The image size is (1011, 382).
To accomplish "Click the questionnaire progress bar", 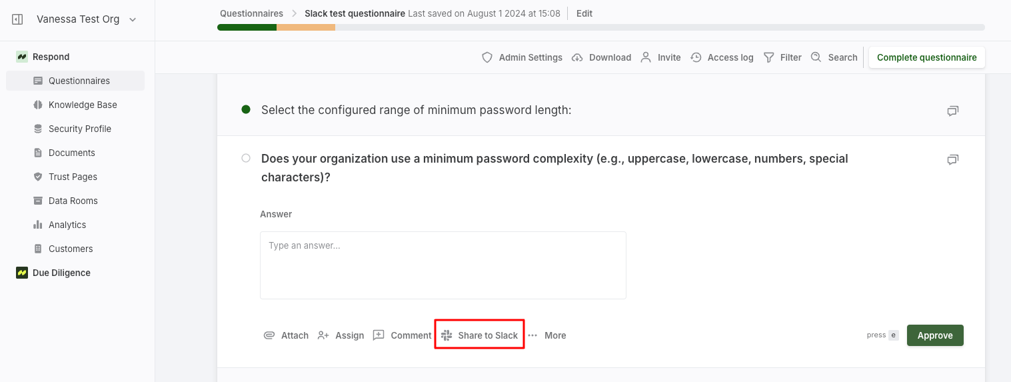I will click(600, 27).
